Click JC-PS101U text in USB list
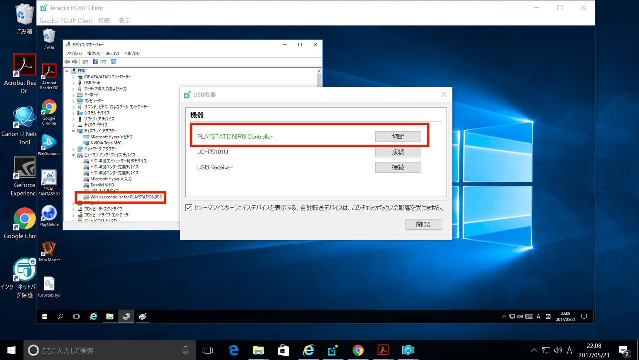 click(213, 152)
